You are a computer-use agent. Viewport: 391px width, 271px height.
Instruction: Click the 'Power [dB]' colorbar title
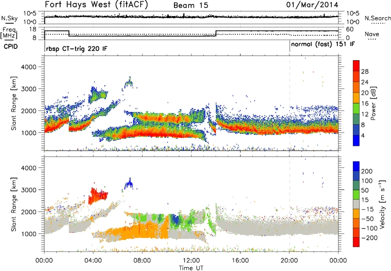[373, 103]
